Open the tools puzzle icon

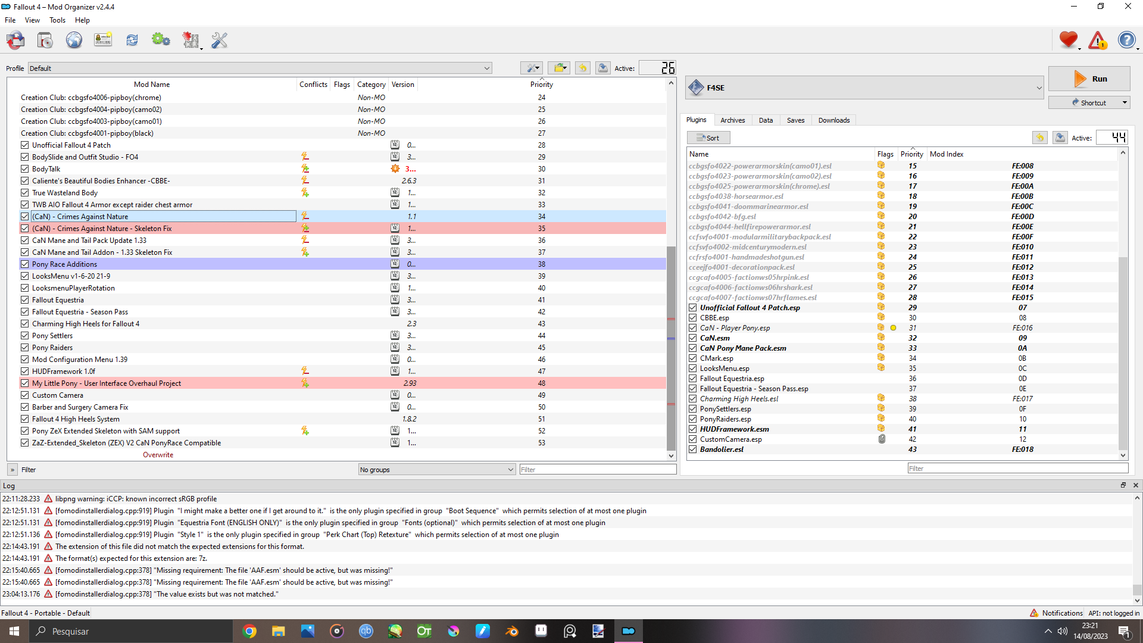click(191, 40)
